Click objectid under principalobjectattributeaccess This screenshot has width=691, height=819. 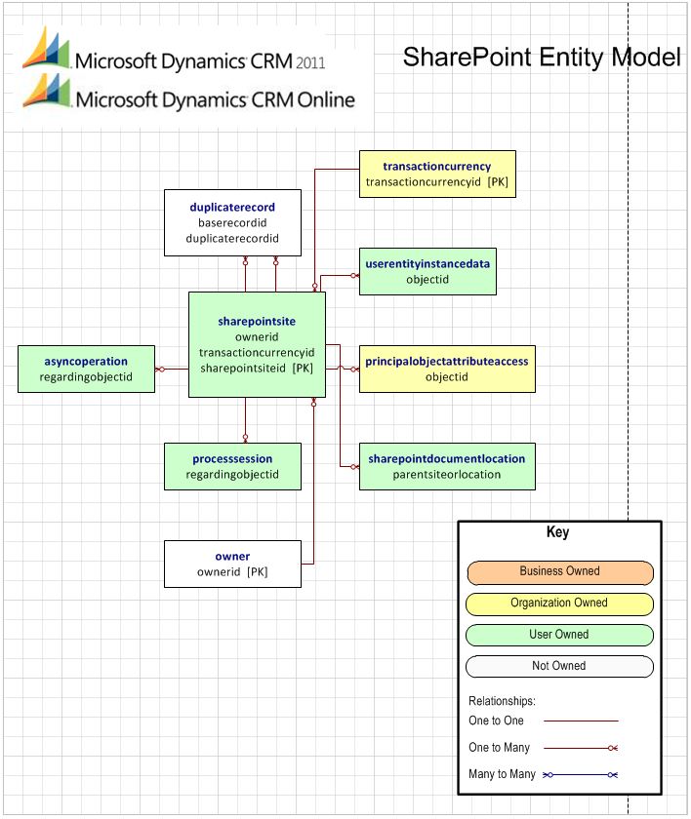447,376
